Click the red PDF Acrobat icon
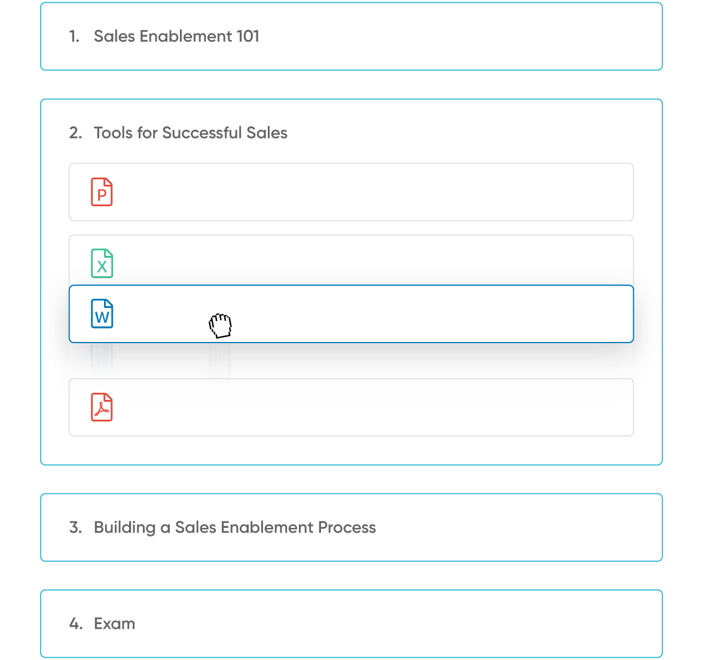The image size is (703, 660). (x=102, y=407)
